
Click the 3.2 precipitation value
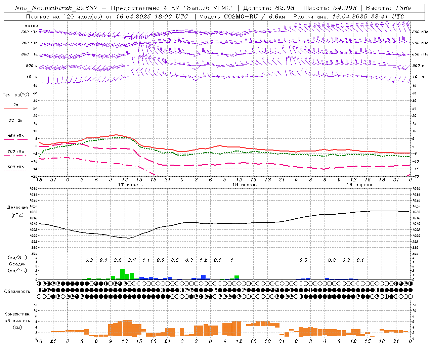coord(118,260)
